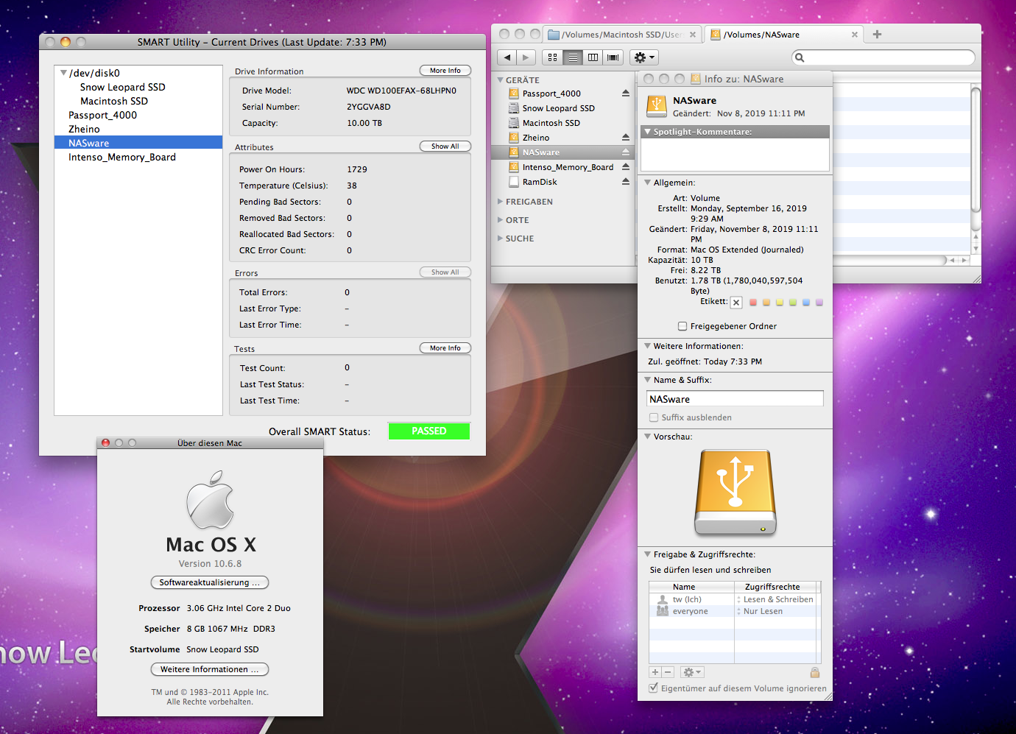Toggle Eigentümer auf diesem Volume ignorieren

[x=654, y=688]
